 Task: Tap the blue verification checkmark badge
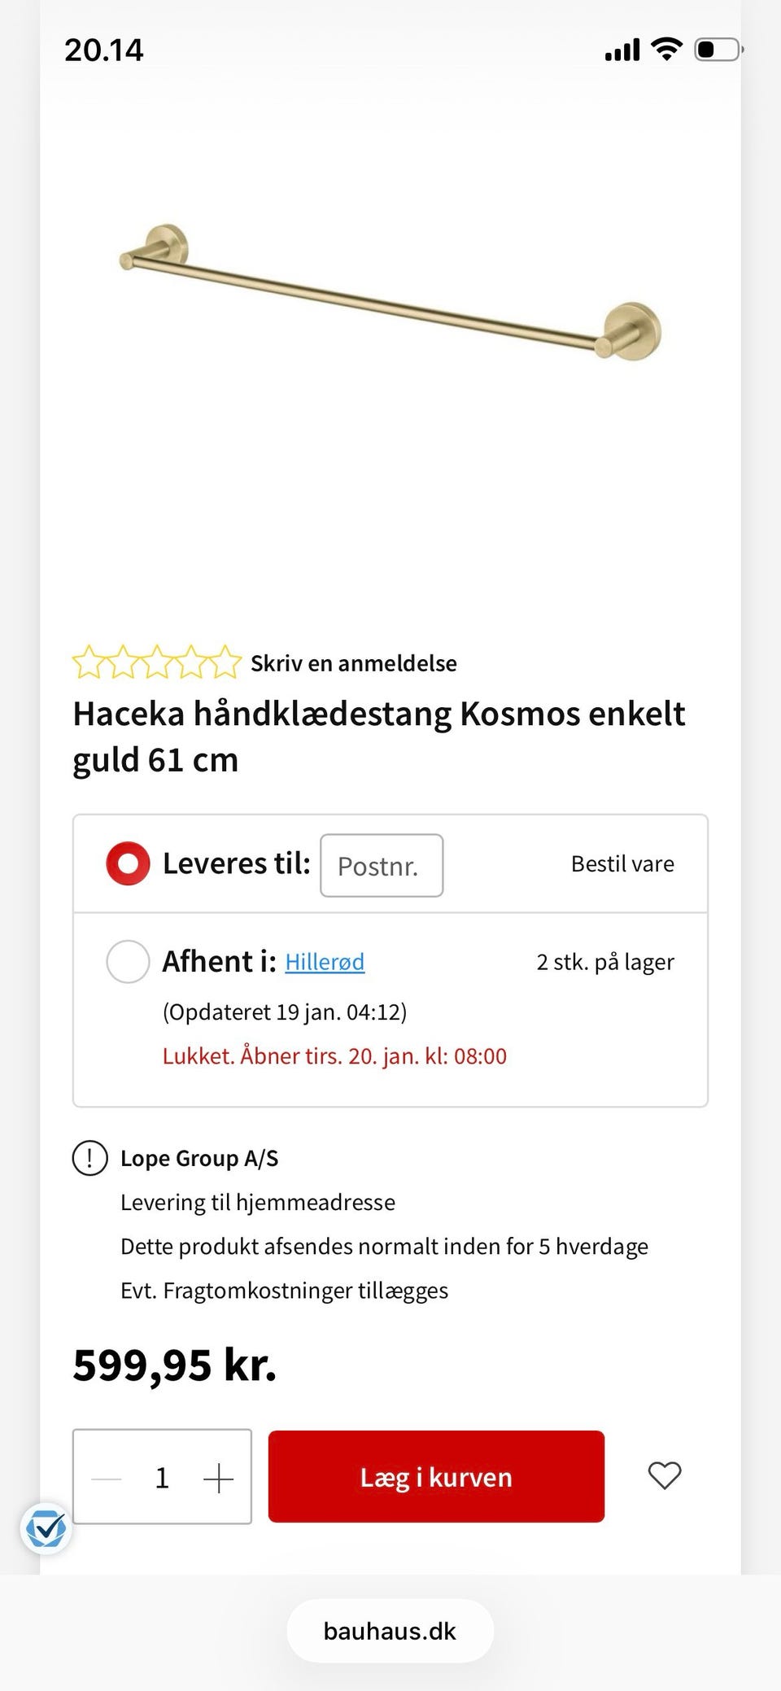[46, 1529]
